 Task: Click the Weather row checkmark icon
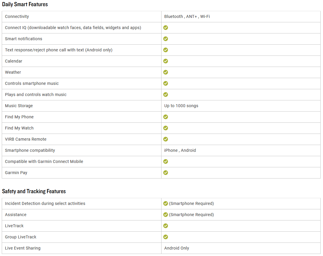[x=166, y=72]
